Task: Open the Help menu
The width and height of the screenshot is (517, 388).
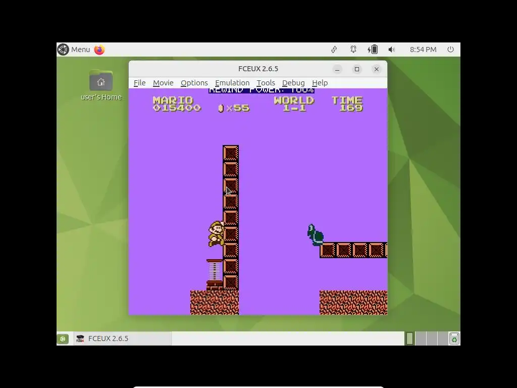Action: point(320,83)
